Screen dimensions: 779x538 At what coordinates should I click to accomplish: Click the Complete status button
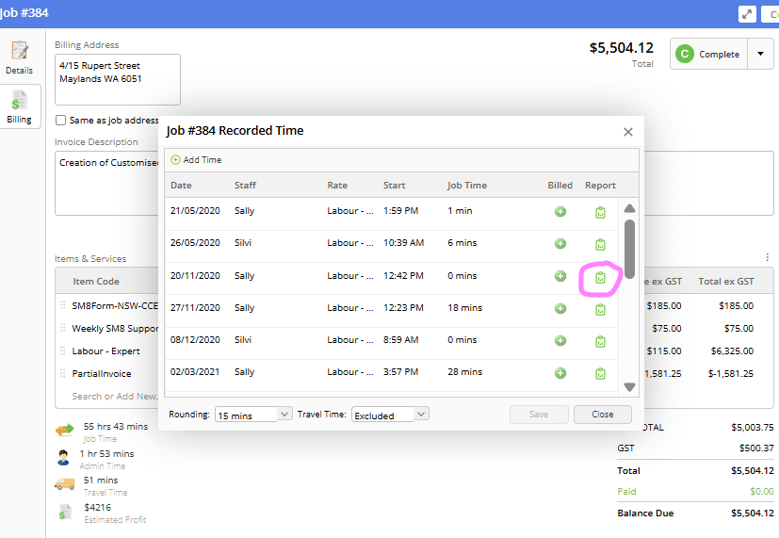pyautogui.click(x=707, y=55)
